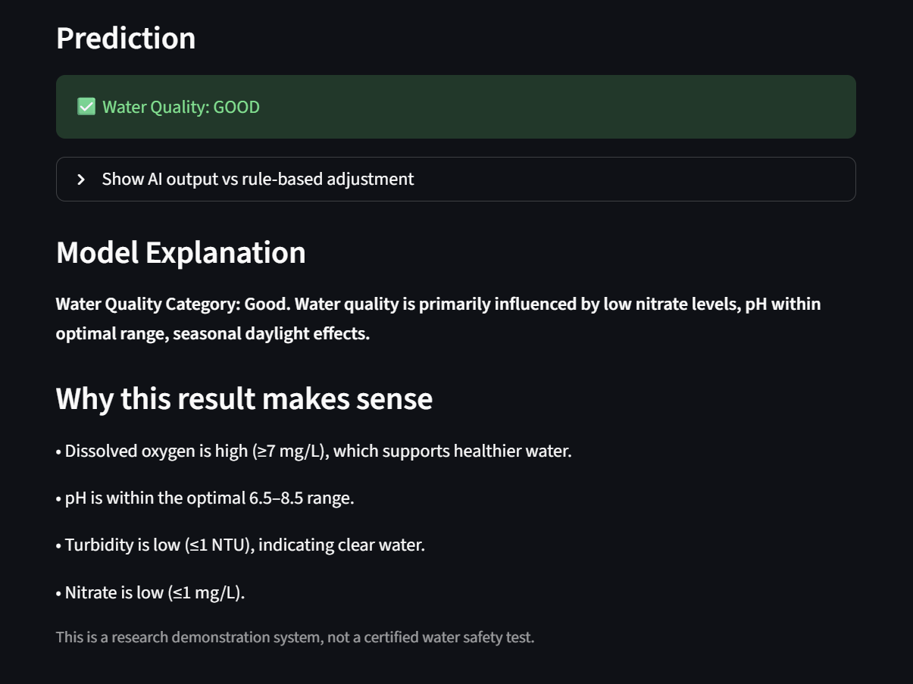Click the word "GOOD" in the green banner
Screen dimensions: 913x684
[x=236, y=107]
